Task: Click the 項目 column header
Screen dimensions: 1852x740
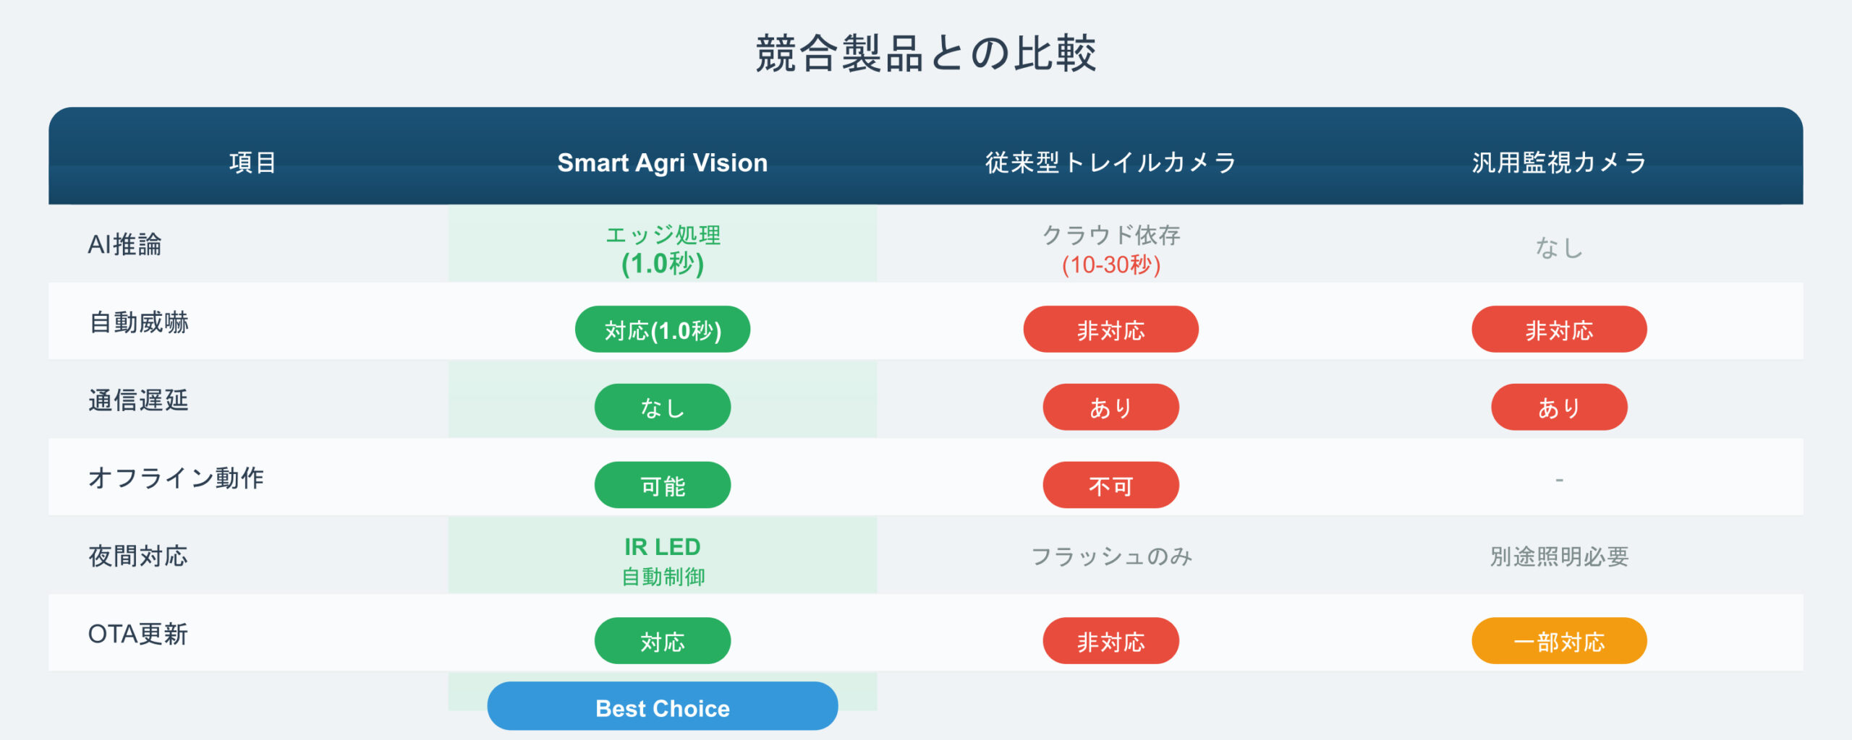Action: click(x=252, y=163)
